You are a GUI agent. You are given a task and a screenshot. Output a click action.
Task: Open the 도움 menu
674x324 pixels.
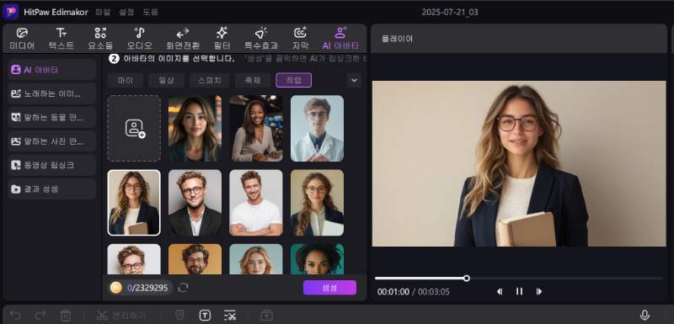point(151,12)
